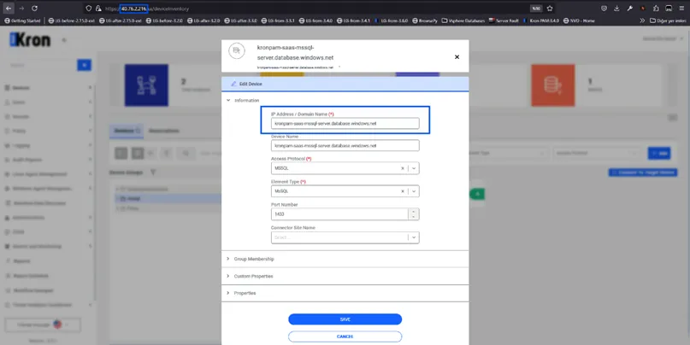The image size is (690, 345).
Task: Open the Getting Started bookmark
Action: [x=22, y=20]
